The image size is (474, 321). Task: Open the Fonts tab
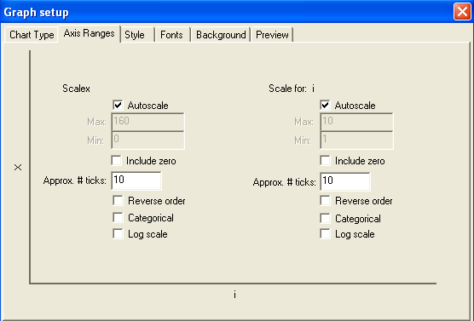pyautogui.click(x=172, y=35)
